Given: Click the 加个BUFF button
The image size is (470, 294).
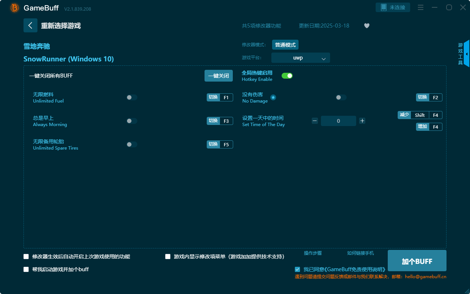Looking at the screenshot, I should pyautogui.click(x=417, y=261).
